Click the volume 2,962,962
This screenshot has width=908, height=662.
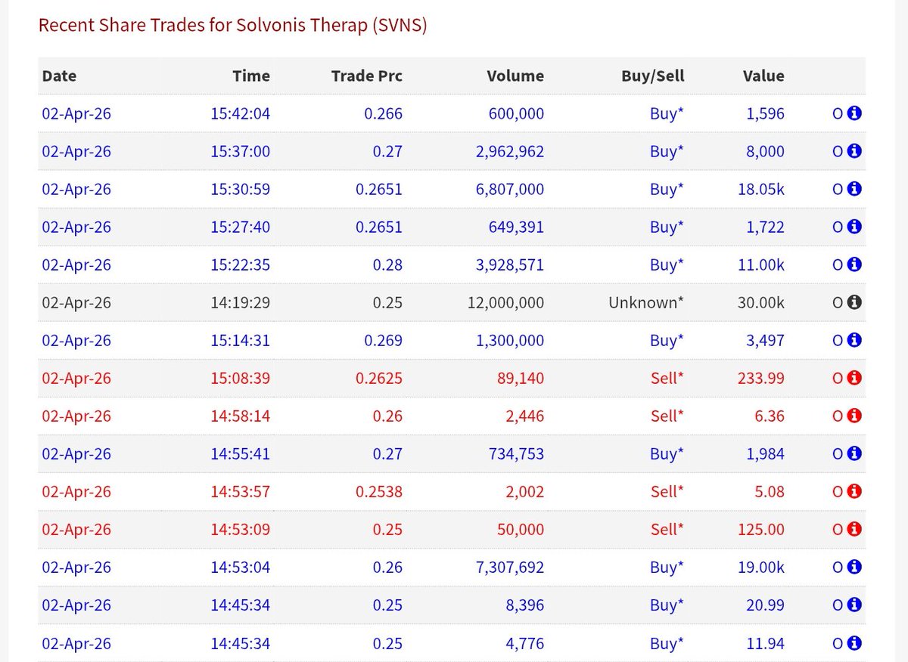tap(510, 151)
